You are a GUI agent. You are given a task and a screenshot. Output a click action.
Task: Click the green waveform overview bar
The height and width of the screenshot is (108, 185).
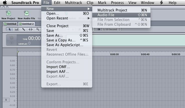(x=138, y=40)
